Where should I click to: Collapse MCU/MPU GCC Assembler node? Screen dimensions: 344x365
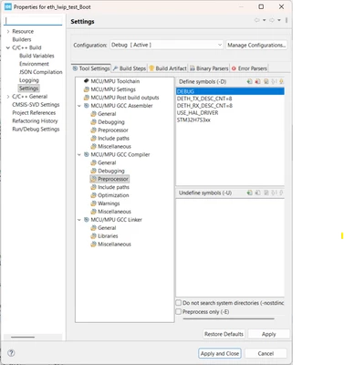79,106
